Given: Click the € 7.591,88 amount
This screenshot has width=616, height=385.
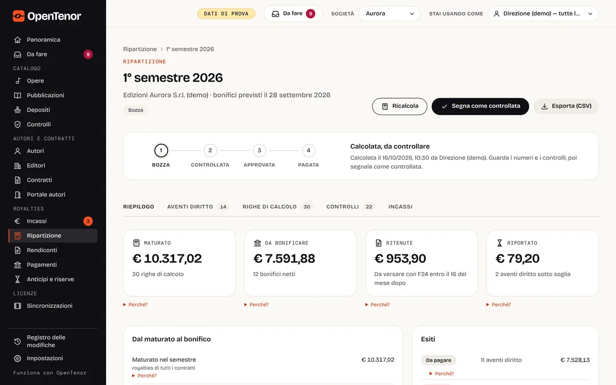Looking at the screenshot, I should [x=284, y=258].
